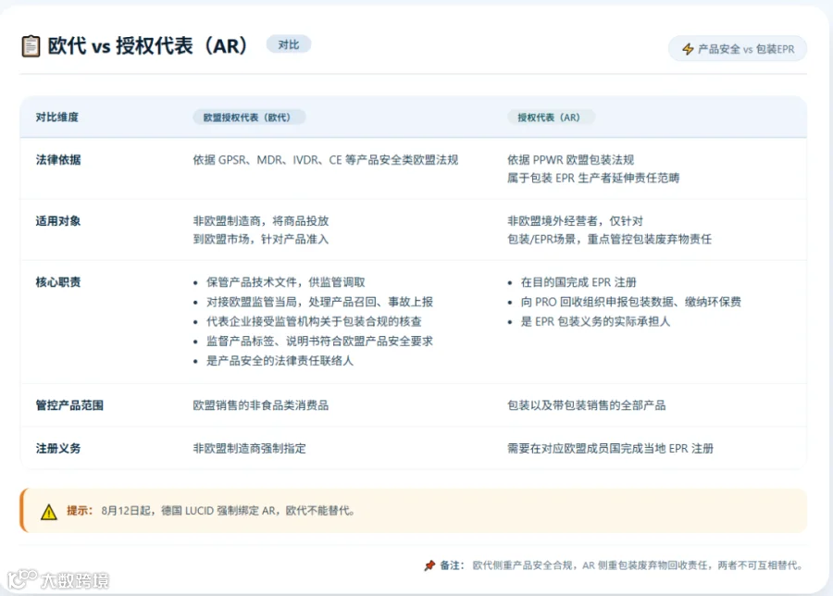
Task: Select the 授权代表（AR）column header tag
Action: 550,118
